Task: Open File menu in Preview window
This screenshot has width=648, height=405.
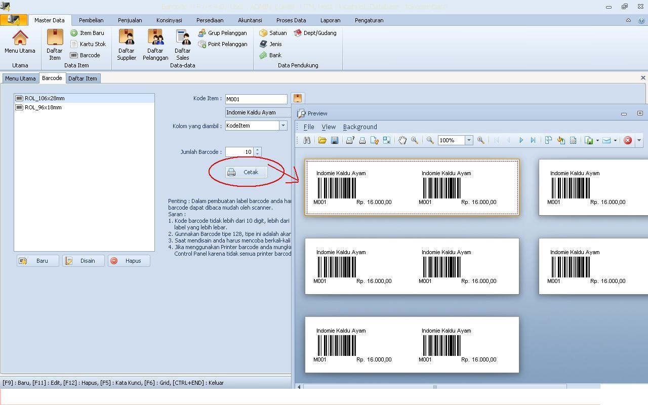Action: (309, 127)
